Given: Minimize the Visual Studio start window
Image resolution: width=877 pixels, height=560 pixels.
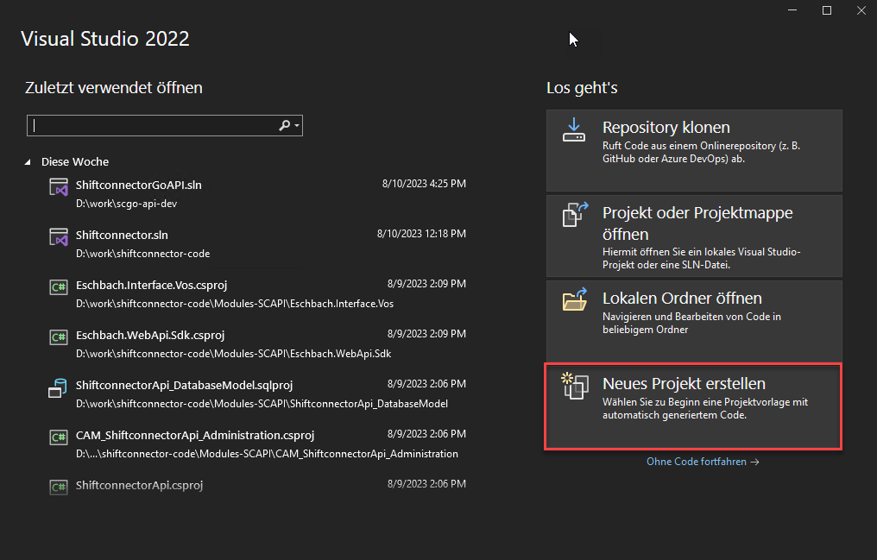Looking at the screenshot, I should click(792, 10).
